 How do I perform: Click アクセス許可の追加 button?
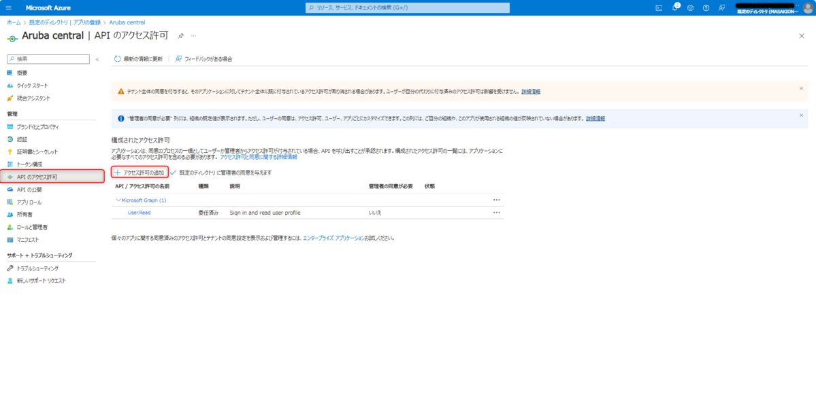[140, 172]
